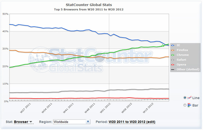This screenshot has width=203, height=130.
Task: Click the Safari legend label
Action: point(181,59)
